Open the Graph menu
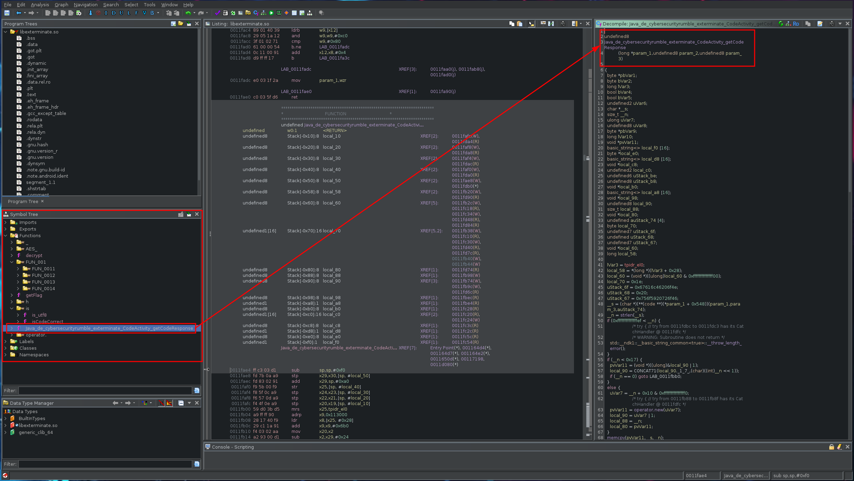This screenshot has height=481, width=854. tap(61, 5)
